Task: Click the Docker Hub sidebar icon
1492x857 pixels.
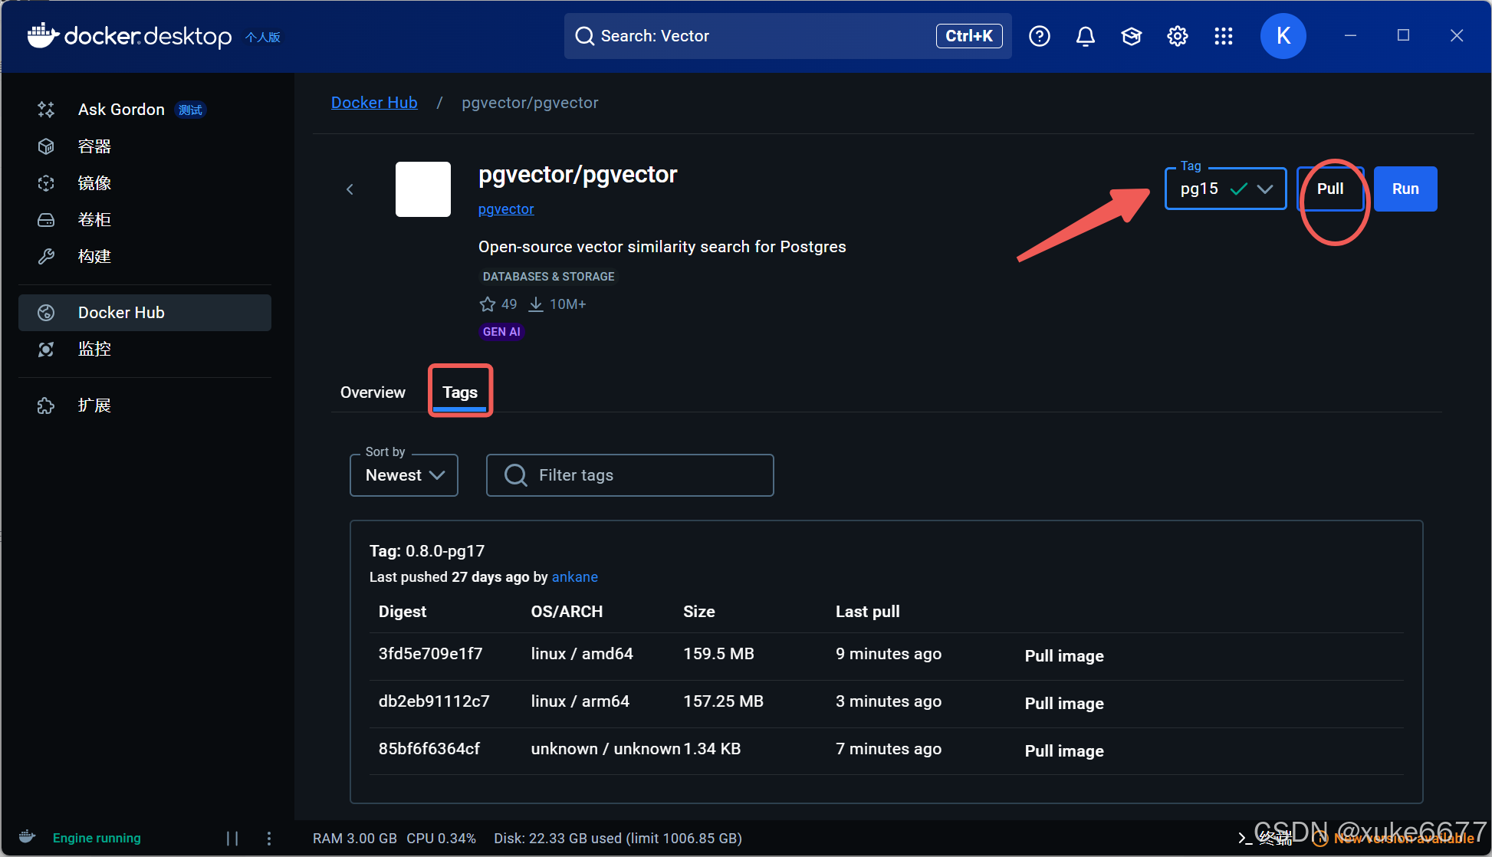Action: coord(46,313)
